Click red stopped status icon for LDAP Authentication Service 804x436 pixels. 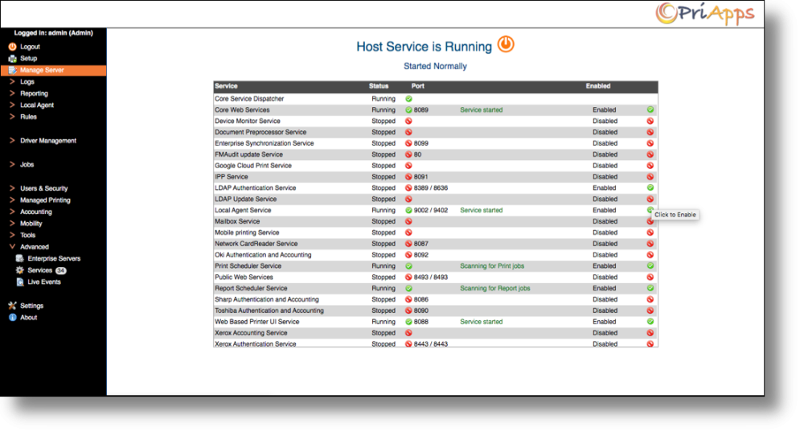pos(408,188)
